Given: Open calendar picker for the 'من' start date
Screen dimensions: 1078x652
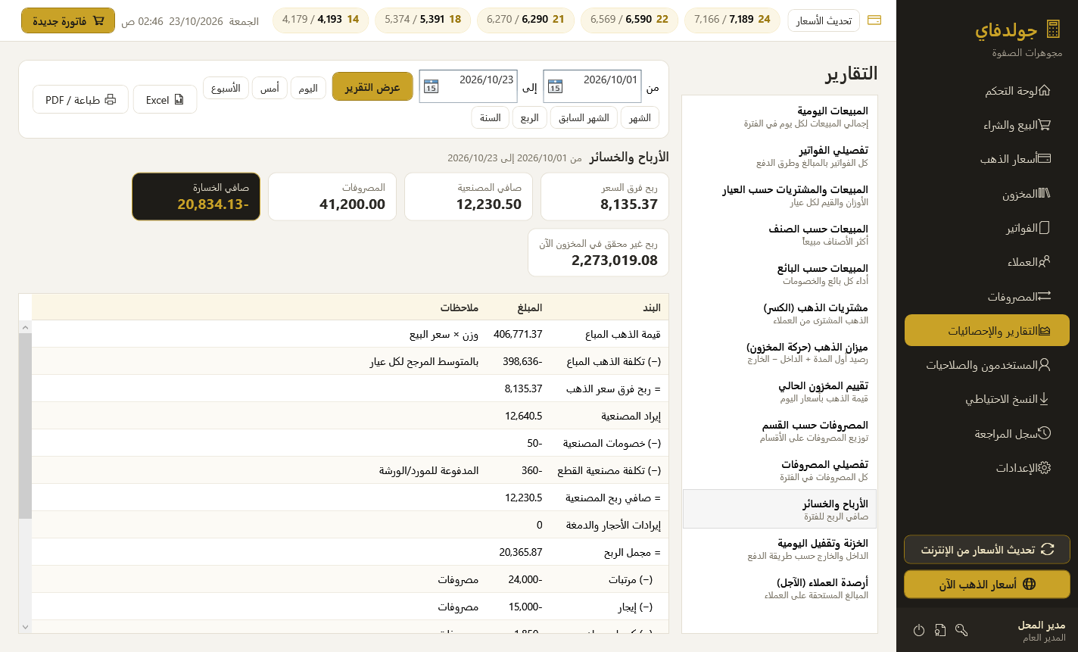Looking at the screenshot, I should click(x=555, y=86).
